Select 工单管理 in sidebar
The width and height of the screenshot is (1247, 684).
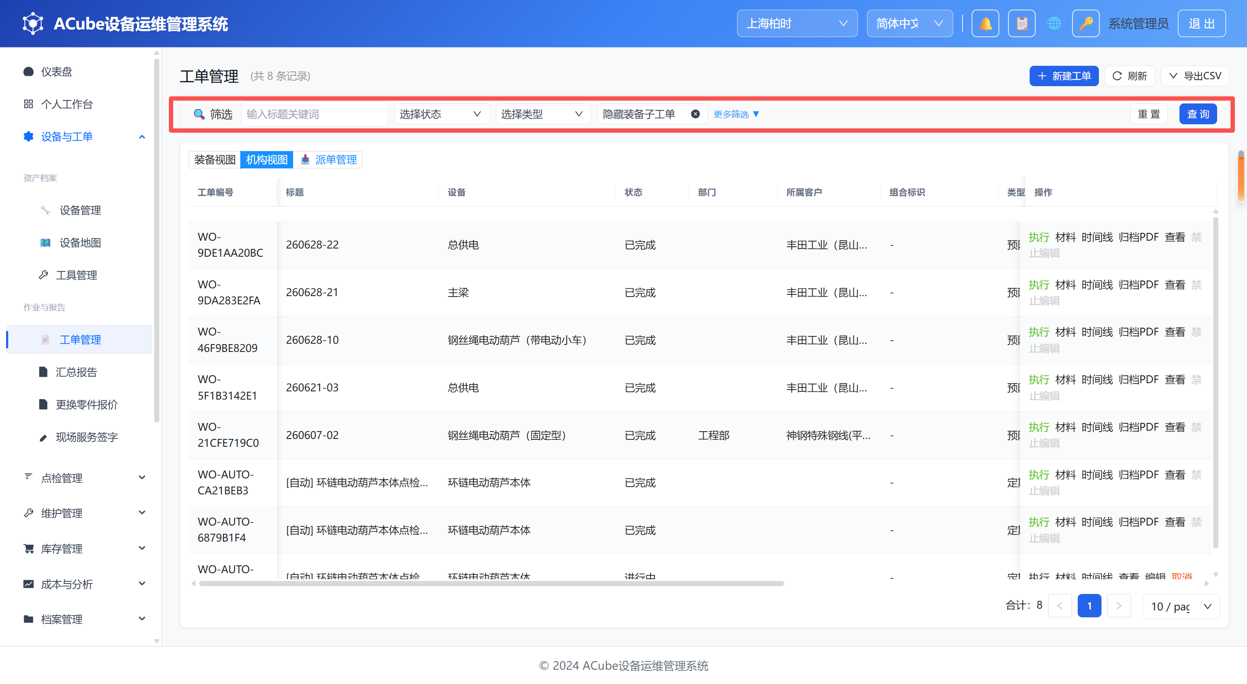(x=80, y=339)
